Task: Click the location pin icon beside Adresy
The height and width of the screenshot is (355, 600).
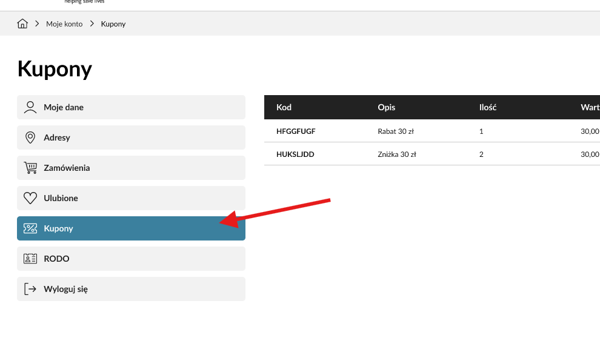Action: click(x=30, y=138)
